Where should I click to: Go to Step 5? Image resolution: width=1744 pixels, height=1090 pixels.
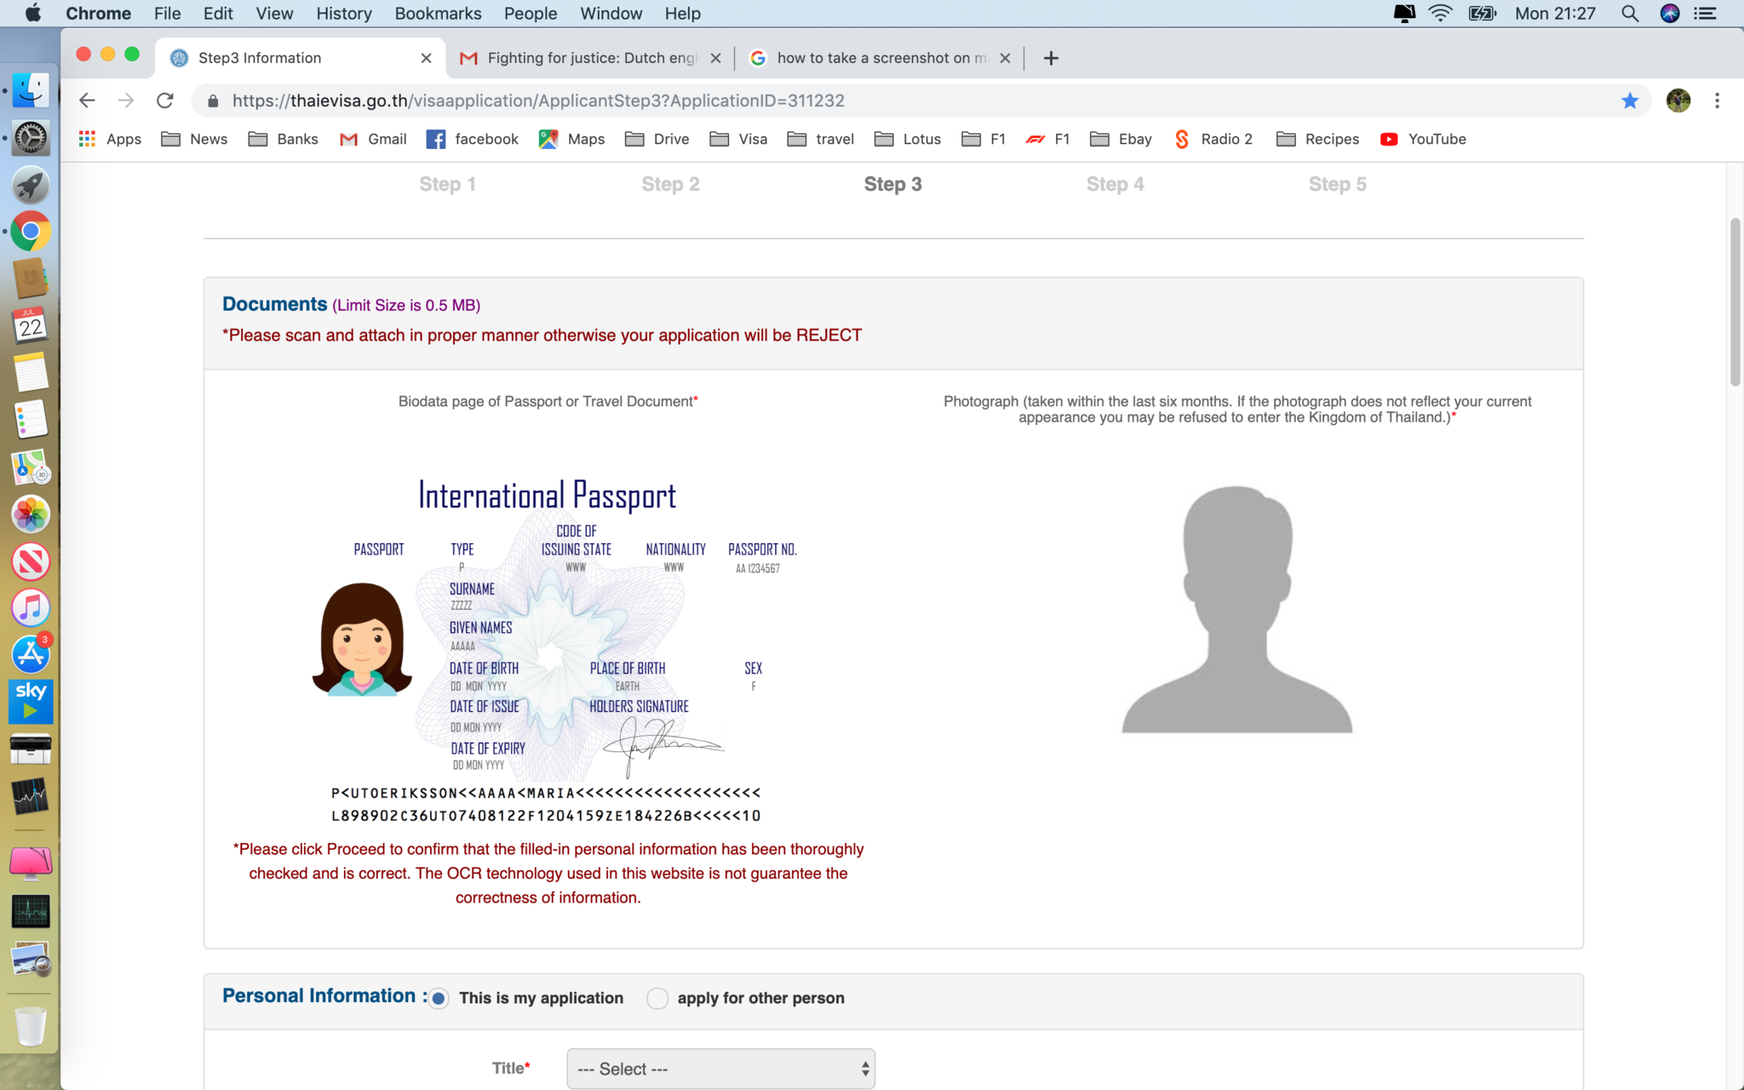[x=1337, y=184]
